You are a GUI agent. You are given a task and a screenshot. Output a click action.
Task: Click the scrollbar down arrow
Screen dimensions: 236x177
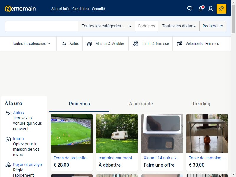tap(233, 175)
